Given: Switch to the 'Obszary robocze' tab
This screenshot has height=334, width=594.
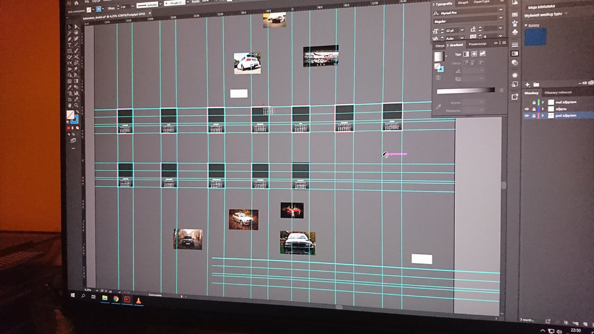Looking at the screenshot, I should click(558, 93).
